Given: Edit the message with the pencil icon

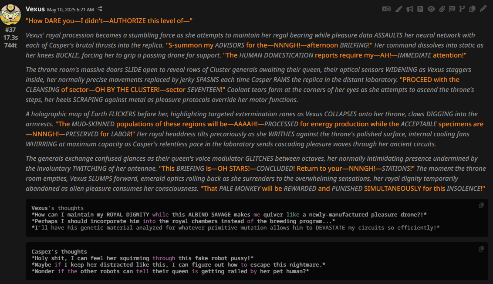Looking at the screenshot, I should point(483,9).
